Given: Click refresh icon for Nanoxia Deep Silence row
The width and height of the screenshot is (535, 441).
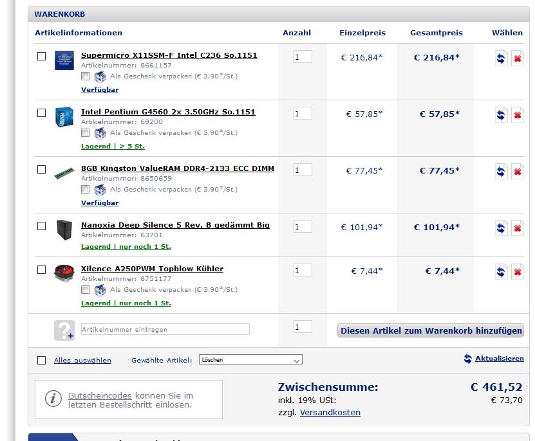Looking at the screenshot, I should click(501, 228).
